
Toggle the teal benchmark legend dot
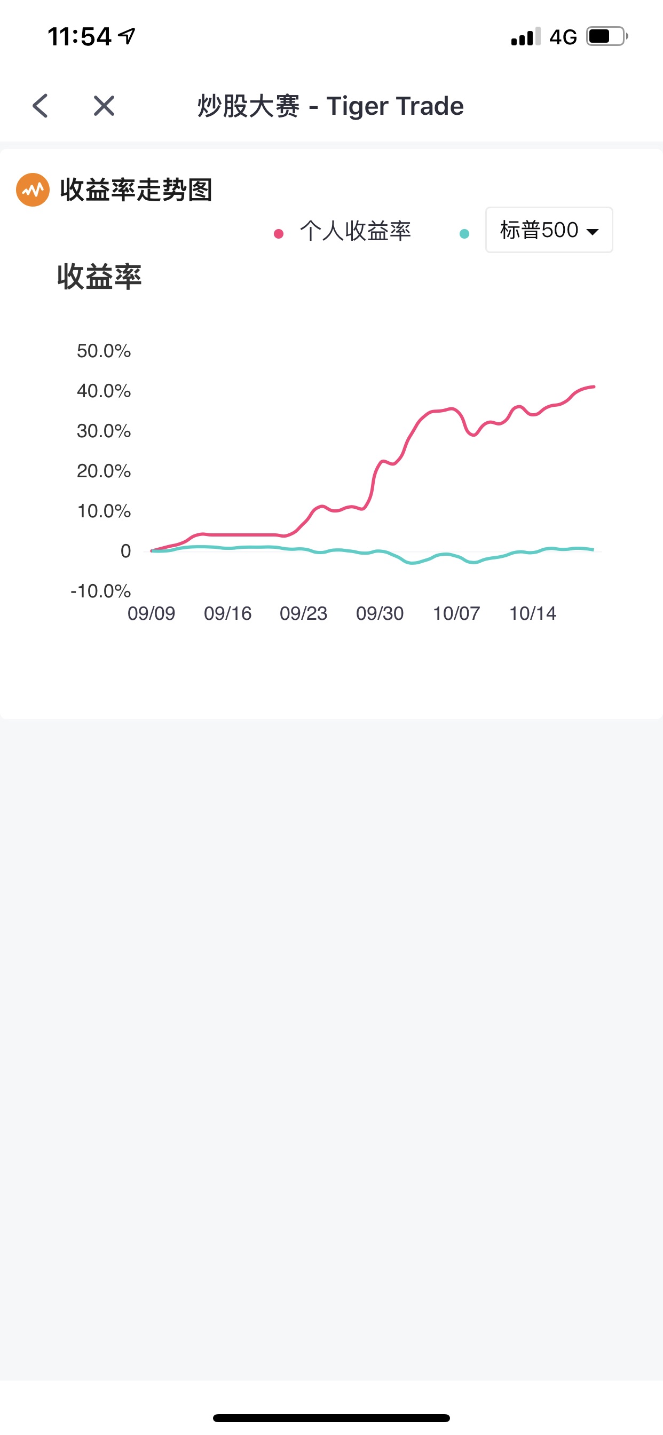click(x=464, y=234)
